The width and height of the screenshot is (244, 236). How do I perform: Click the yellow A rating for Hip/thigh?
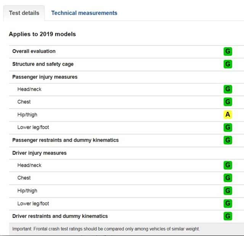pos(228,115)
